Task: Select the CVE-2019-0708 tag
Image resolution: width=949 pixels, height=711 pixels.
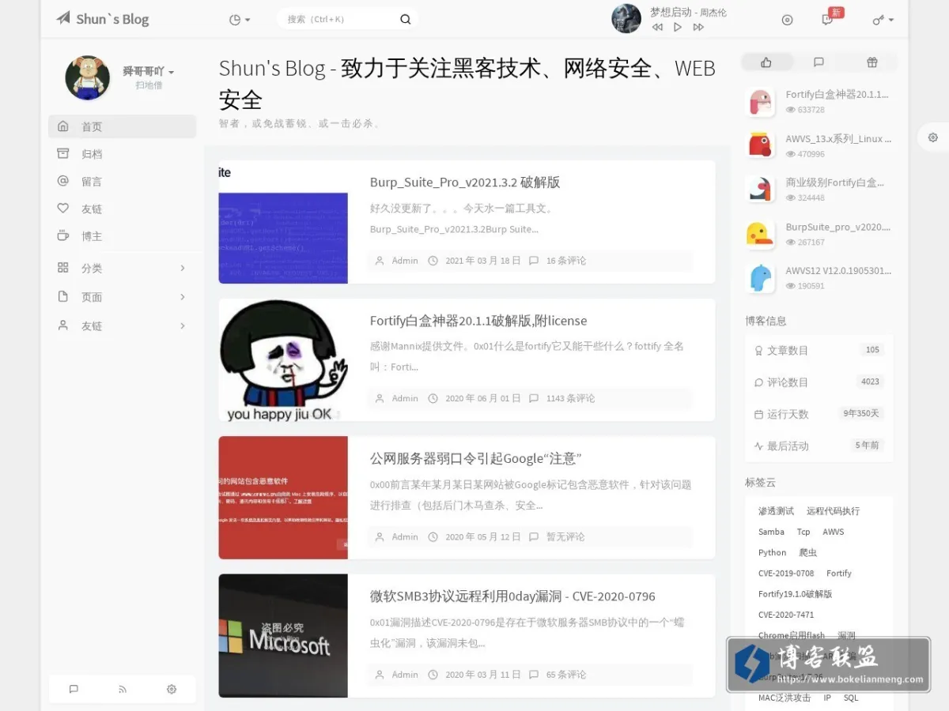Action: coord(786,573)
